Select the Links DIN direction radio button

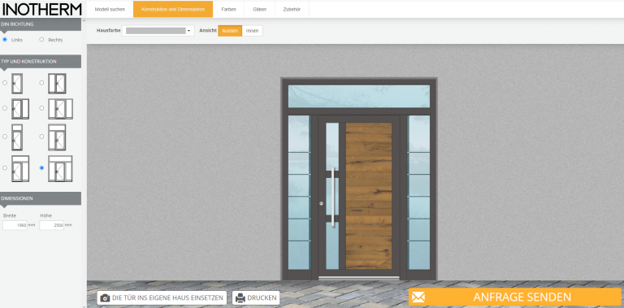point(5,39)
